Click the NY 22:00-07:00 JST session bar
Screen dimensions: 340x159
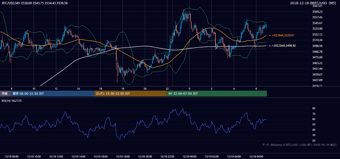tap(217, 94)
